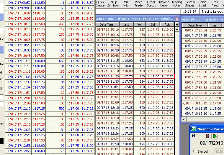224x155 pixels.
Task: Check System Status in toolbar
Action: tap(189, 4)
